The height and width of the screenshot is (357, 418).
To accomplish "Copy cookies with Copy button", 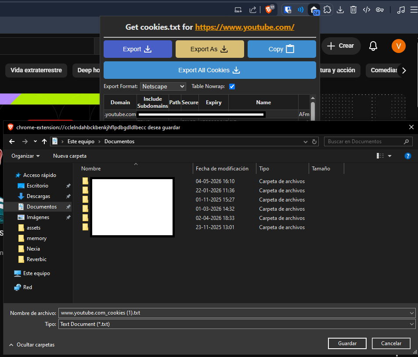I will point(282,49).
